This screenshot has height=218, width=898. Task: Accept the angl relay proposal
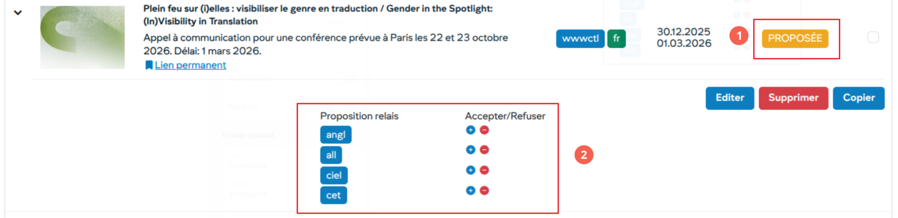(470, 130)
